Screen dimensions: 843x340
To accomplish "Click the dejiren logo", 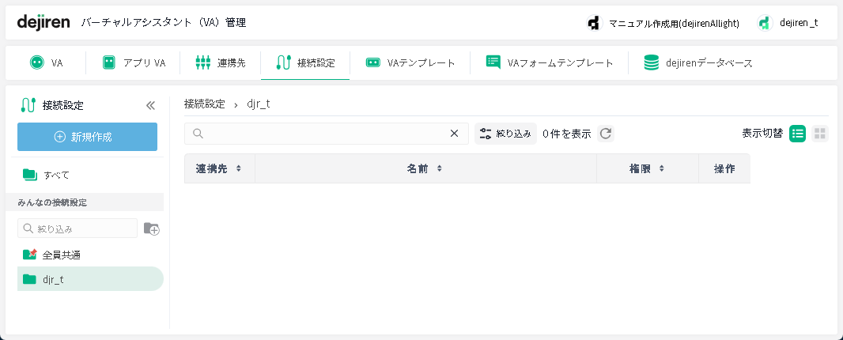I will 43,22.
